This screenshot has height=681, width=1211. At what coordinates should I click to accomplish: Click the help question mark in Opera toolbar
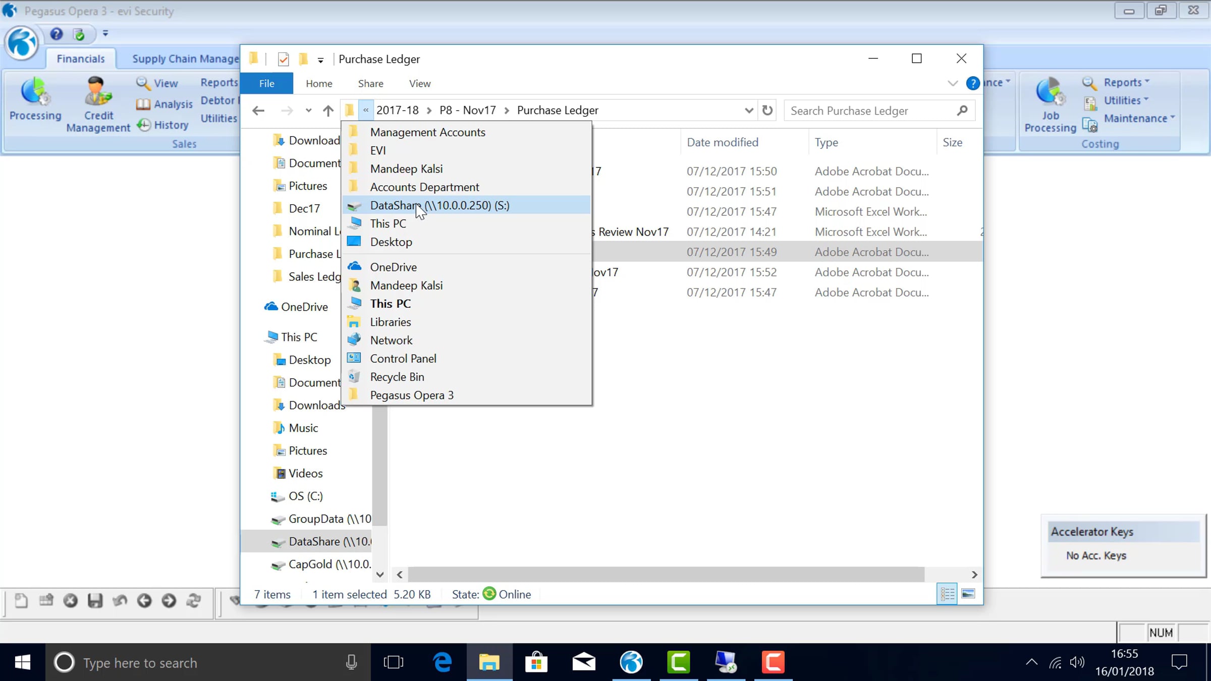point(56,34)
